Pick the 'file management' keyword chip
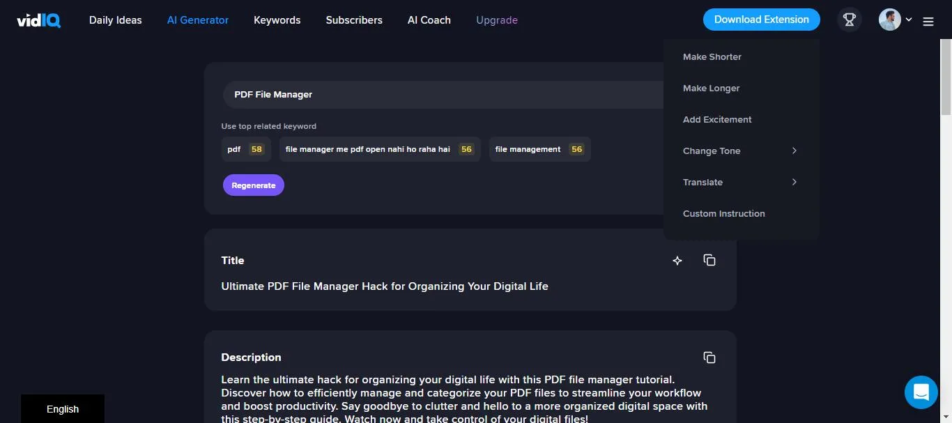This screenshot has width=952, height=423. tap(539, 149)
